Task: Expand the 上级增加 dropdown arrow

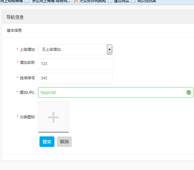Action: point(109,50)
